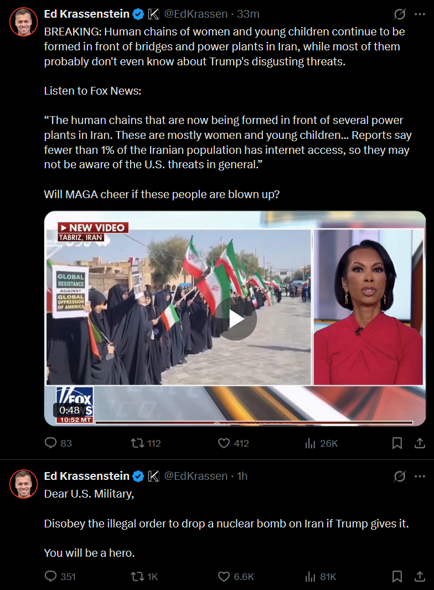
Task: Bookmark the human chains post
Action: (397, 443)
